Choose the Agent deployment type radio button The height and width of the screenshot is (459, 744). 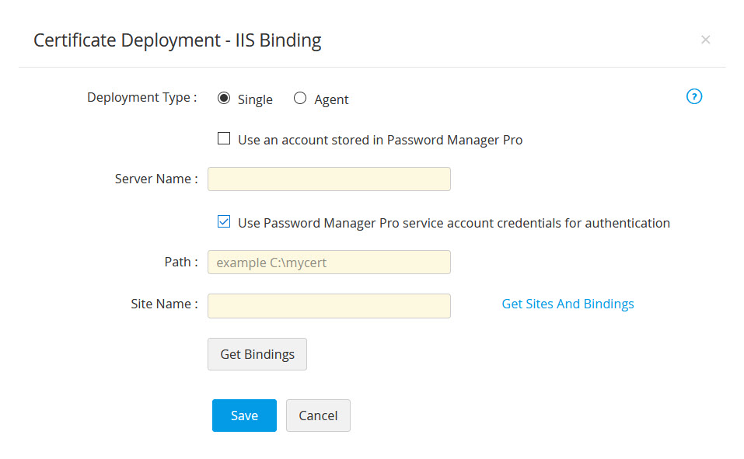coord(300,98)
